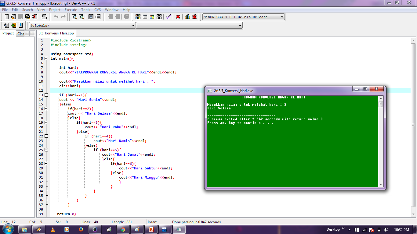The width and height of the screenshot is (417, 234).
Task: Click the purple checkmark toolbar icon
Action: [x=169, y=17]
